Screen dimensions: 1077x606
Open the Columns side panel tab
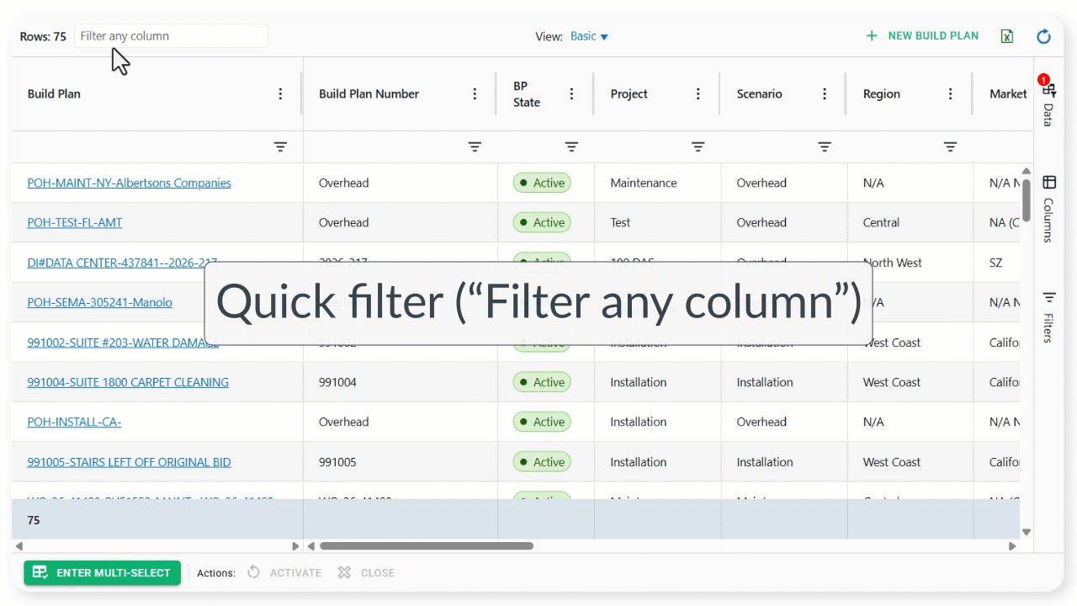[1048, 209]
